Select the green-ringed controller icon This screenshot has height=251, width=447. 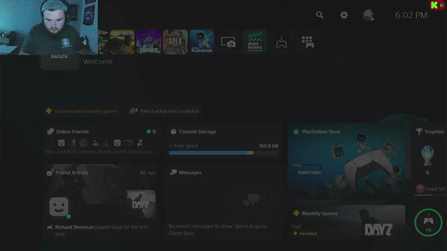428,222
